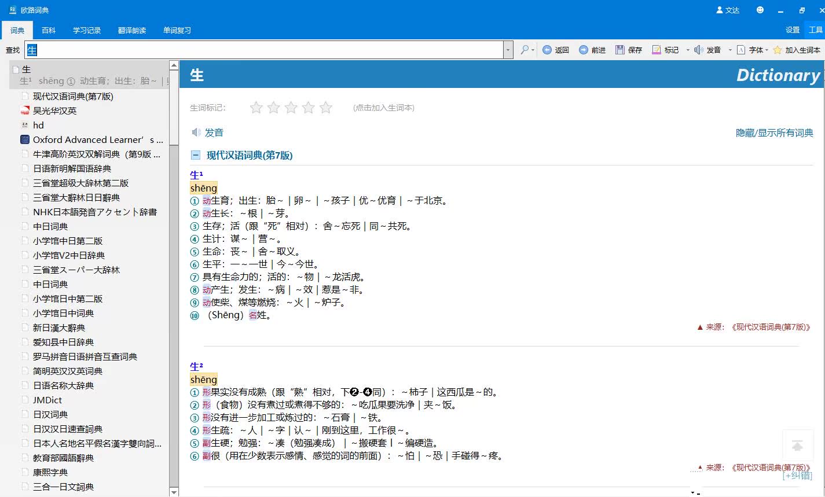Mark the word with five stars

pyautogui.click(x=326, y=108)
